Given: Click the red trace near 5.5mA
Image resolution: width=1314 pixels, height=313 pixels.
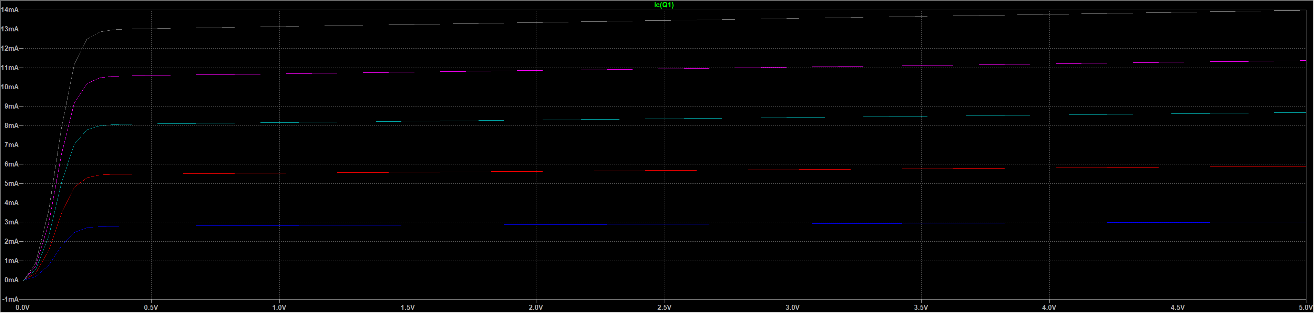Looking at the screenshot, I should (x=663, y=171).
